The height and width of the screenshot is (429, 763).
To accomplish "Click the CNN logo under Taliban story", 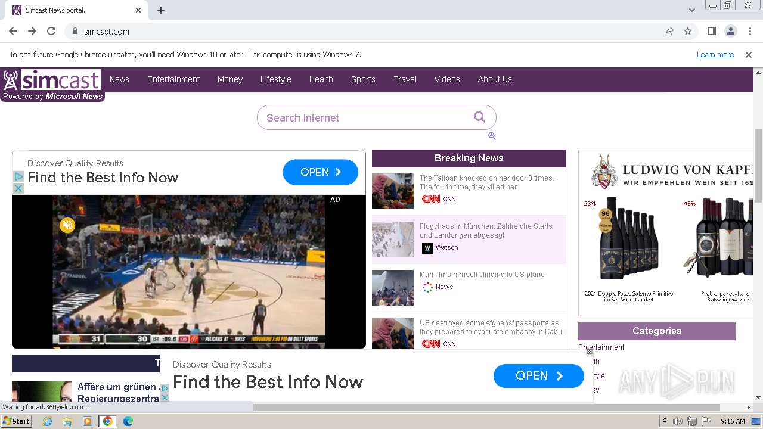I will click(x=431, y=199).
